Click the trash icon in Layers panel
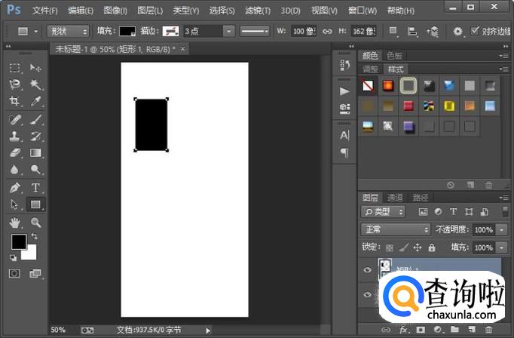The image size is (514, 338). click(488, 330)
